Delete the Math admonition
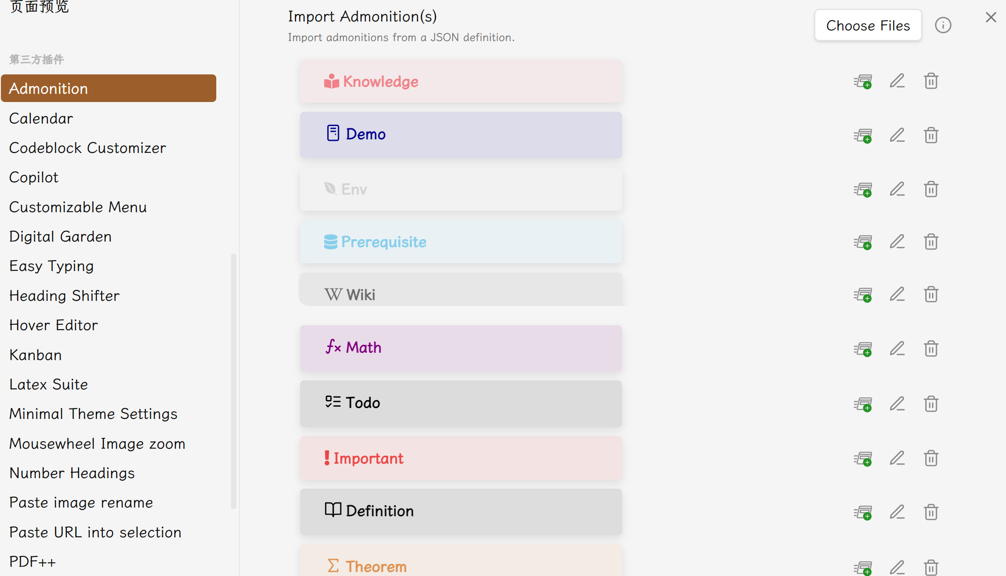The width and height of the screenshot is (1006, 576). (931, 348)
